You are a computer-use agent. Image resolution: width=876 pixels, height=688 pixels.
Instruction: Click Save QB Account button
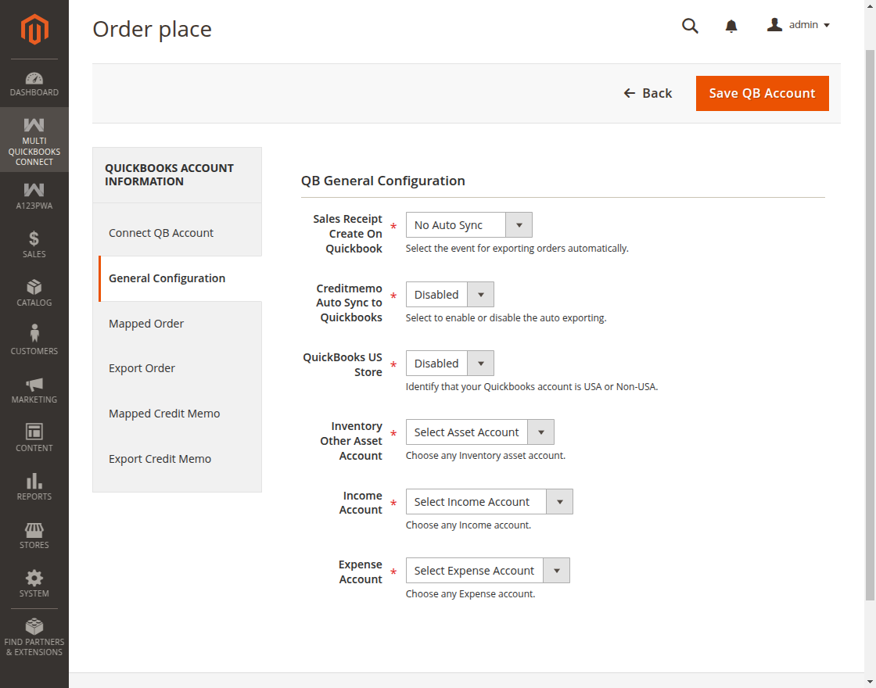pos(762,93)
